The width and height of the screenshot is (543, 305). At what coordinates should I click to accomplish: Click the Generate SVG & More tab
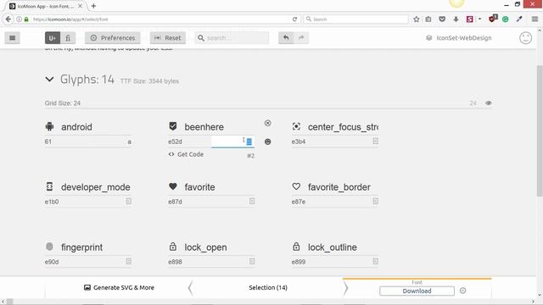coord(119,288)
